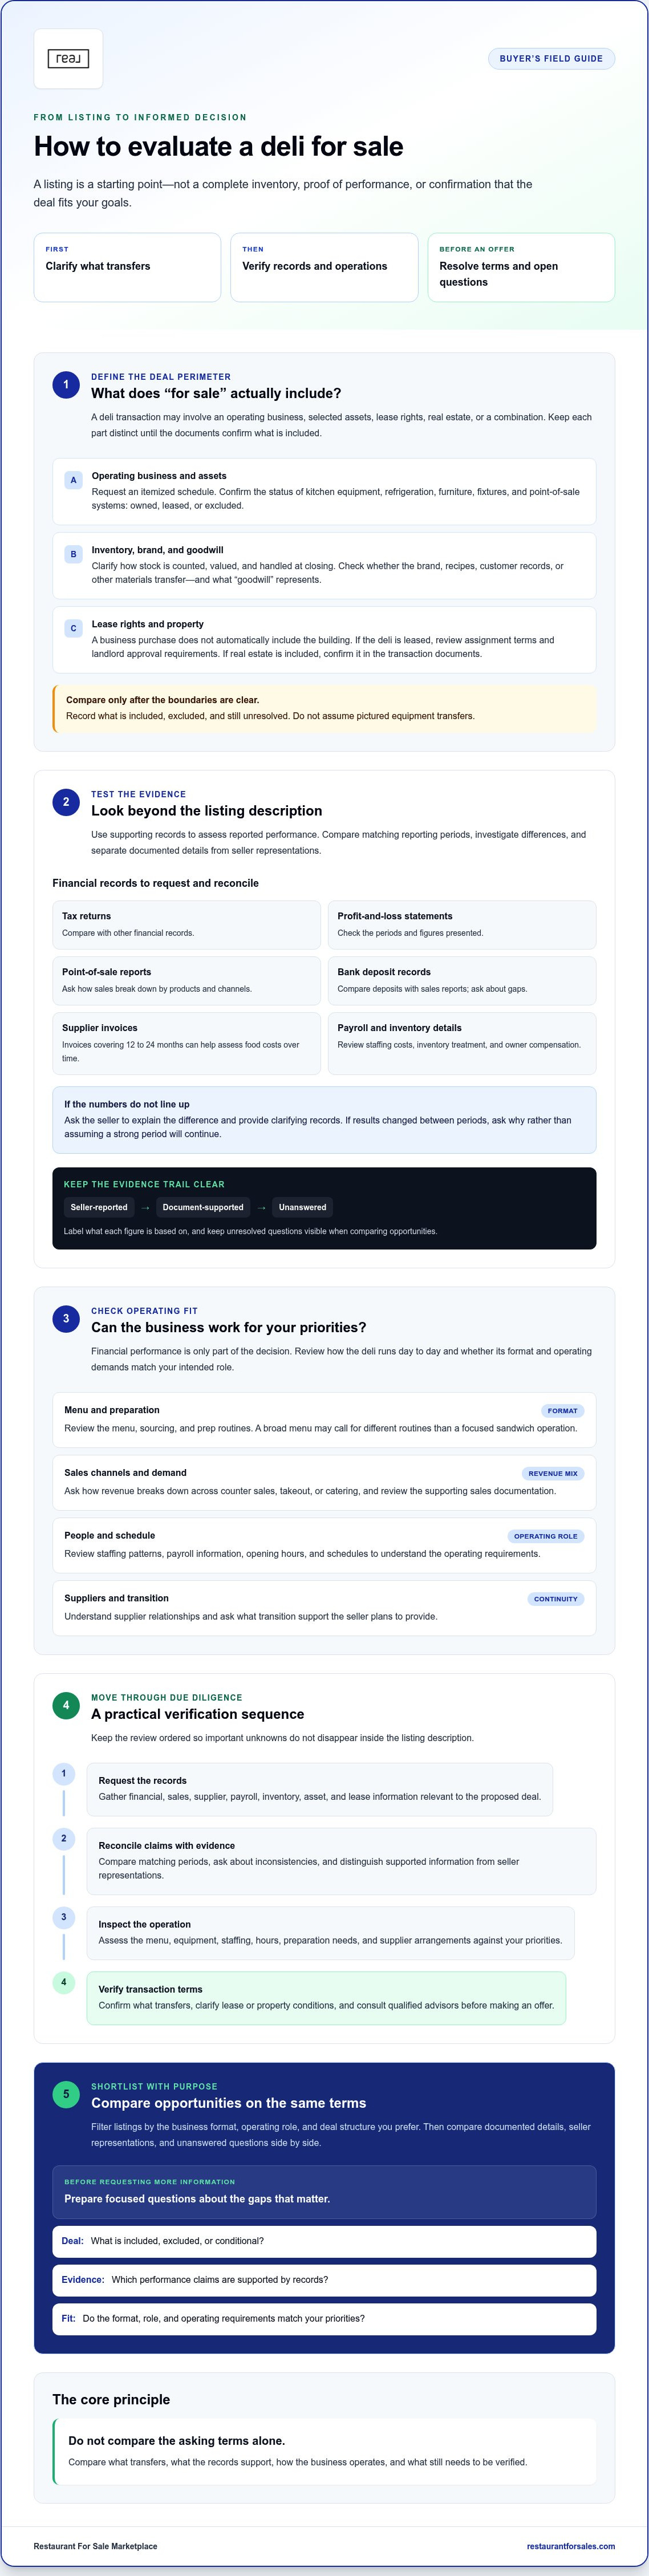Select the 'Clarify what transfers' card
This screenshot has width=649, height=2576.
[x=127, y=267]
